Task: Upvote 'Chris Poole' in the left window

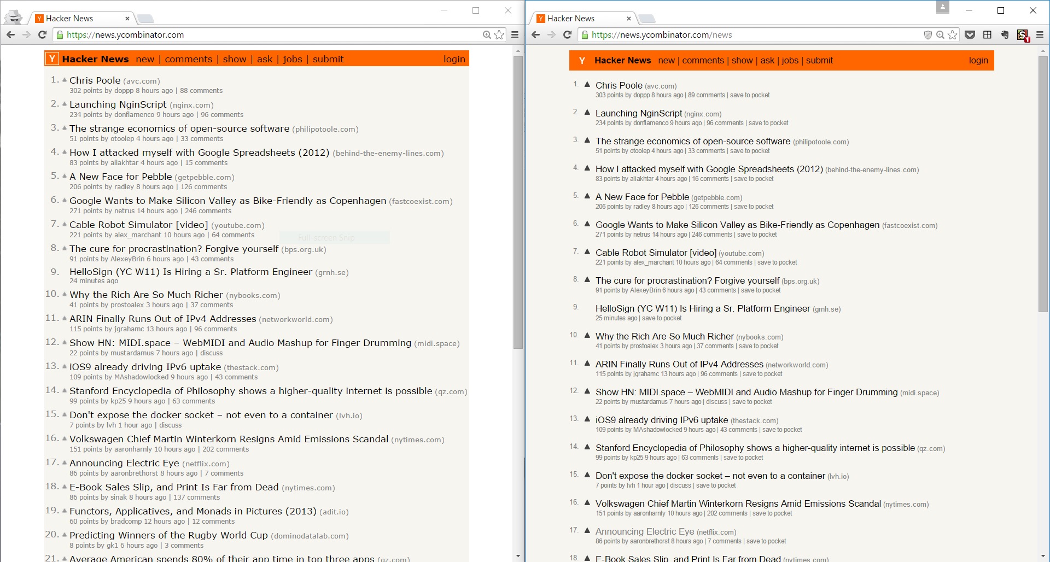Action: [x=65, y=80]
